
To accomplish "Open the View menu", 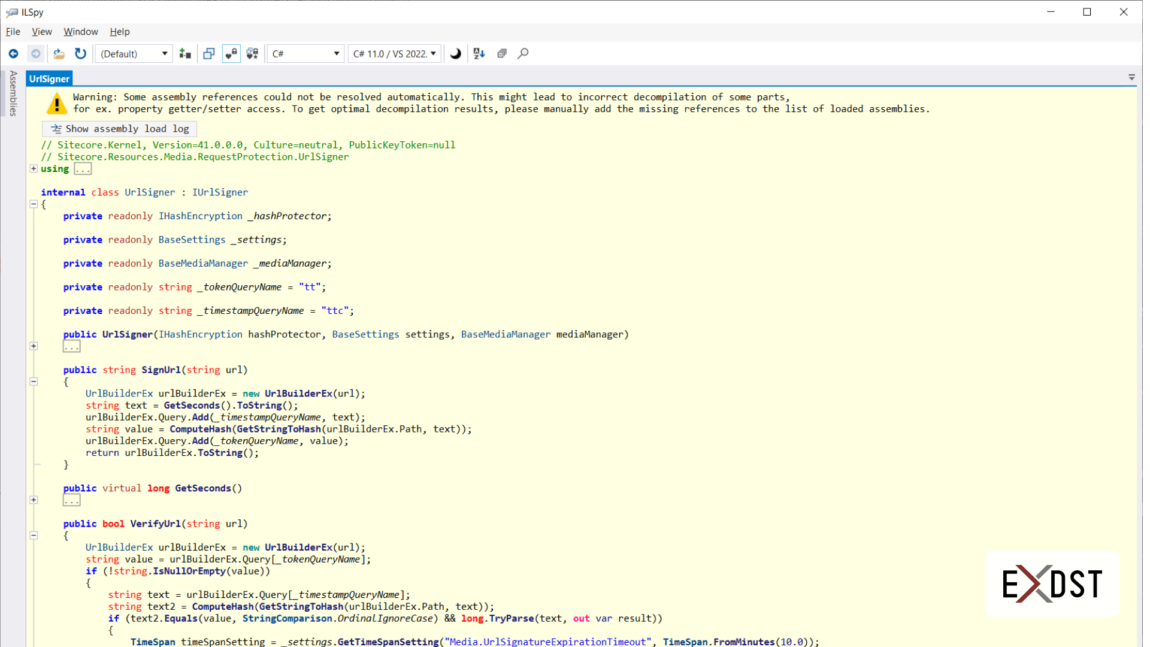I will point(41,32).
